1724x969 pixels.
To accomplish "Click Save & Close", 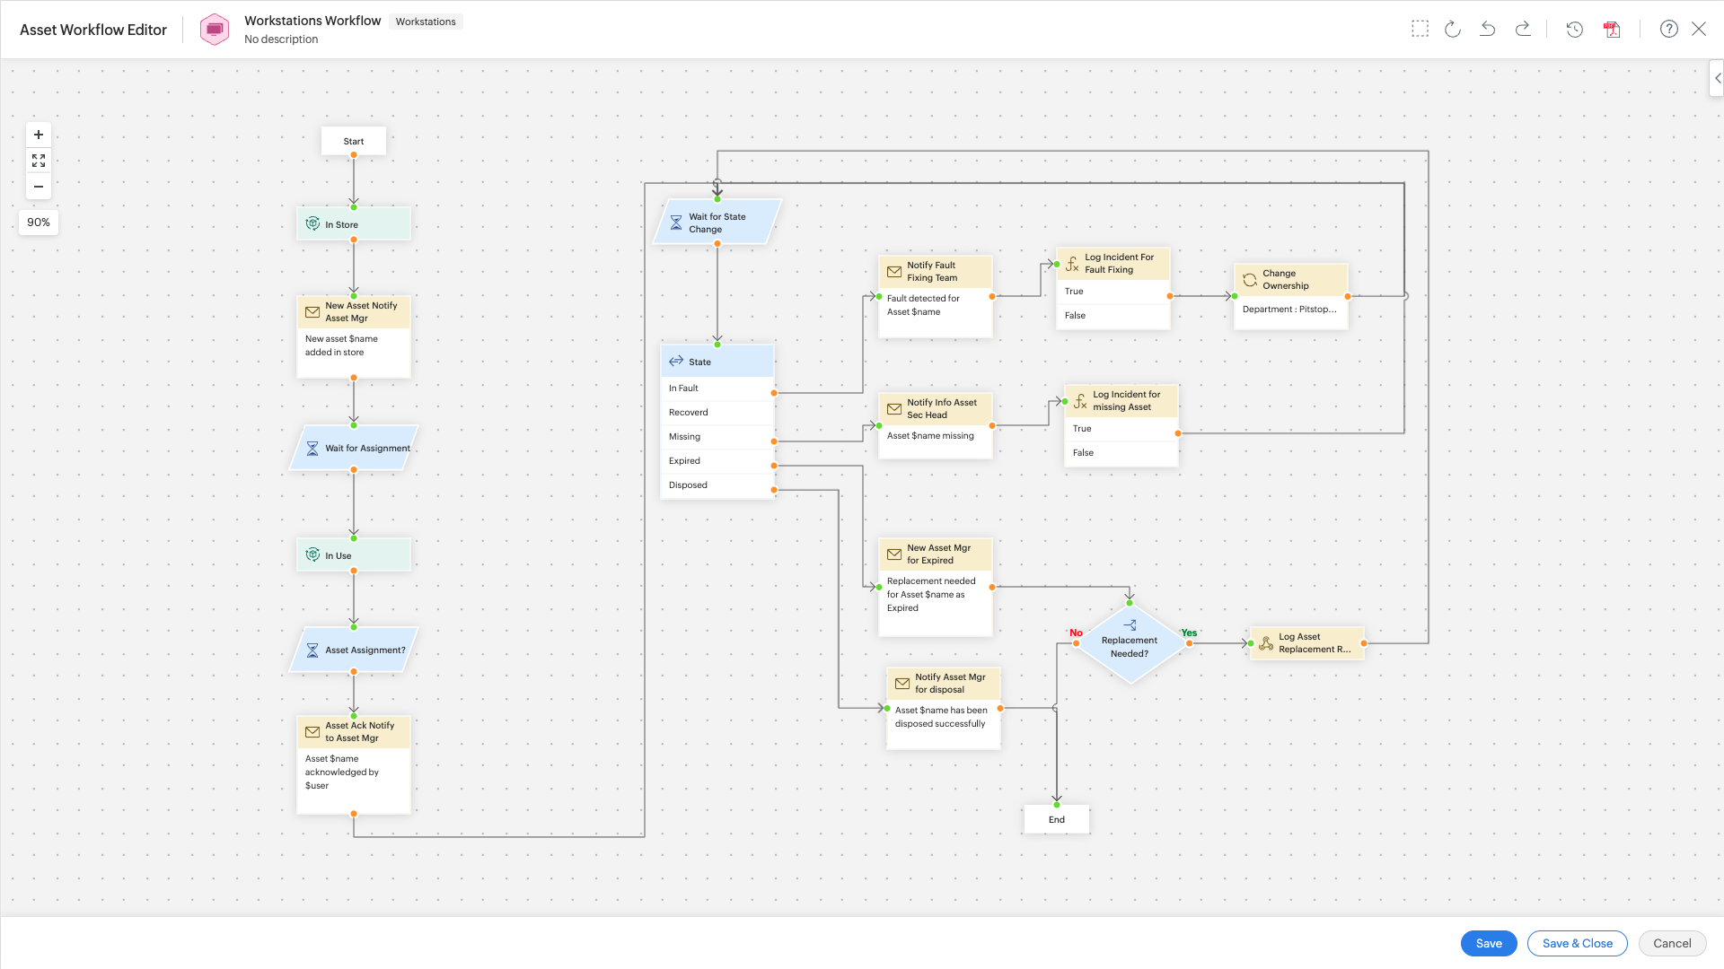I will point(1577,943).
